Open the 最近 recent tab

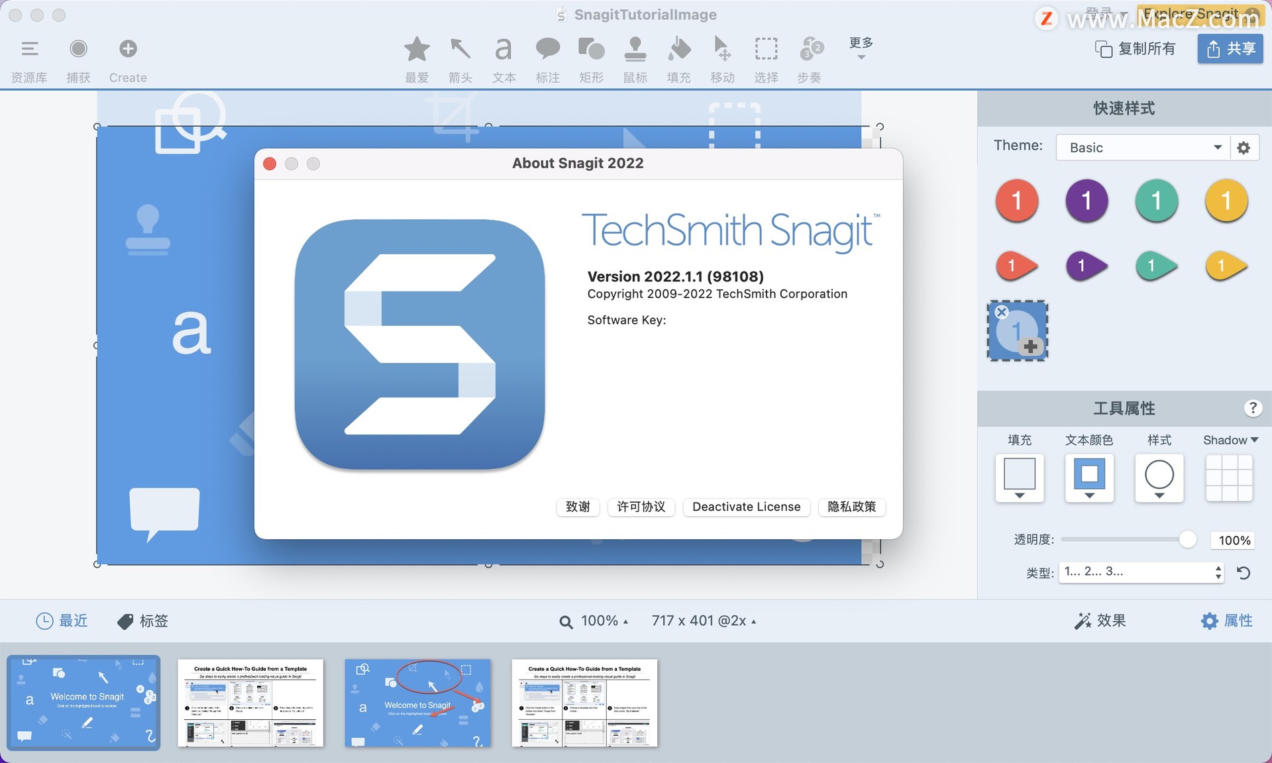pyautogui.click(x=62, y=621)
